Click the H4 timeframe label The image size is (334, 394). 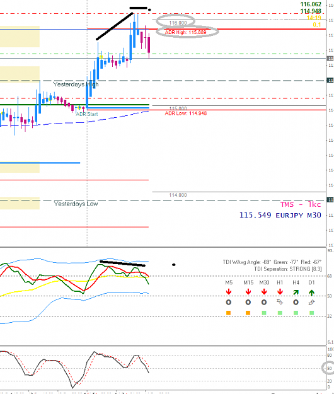click(296, 282)
